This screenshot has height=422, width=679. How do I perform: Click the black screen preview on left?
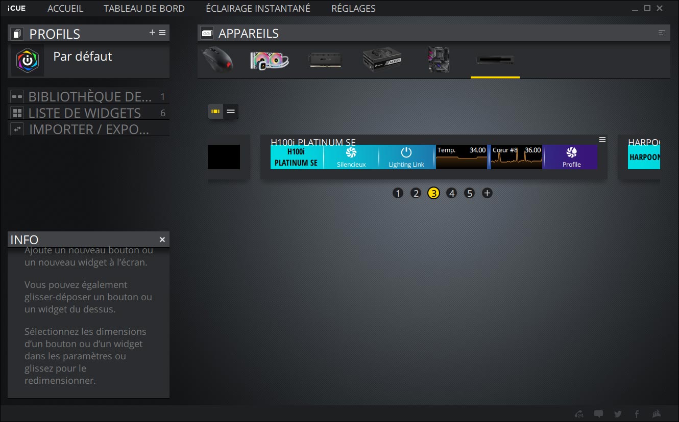tap(224, 157)
